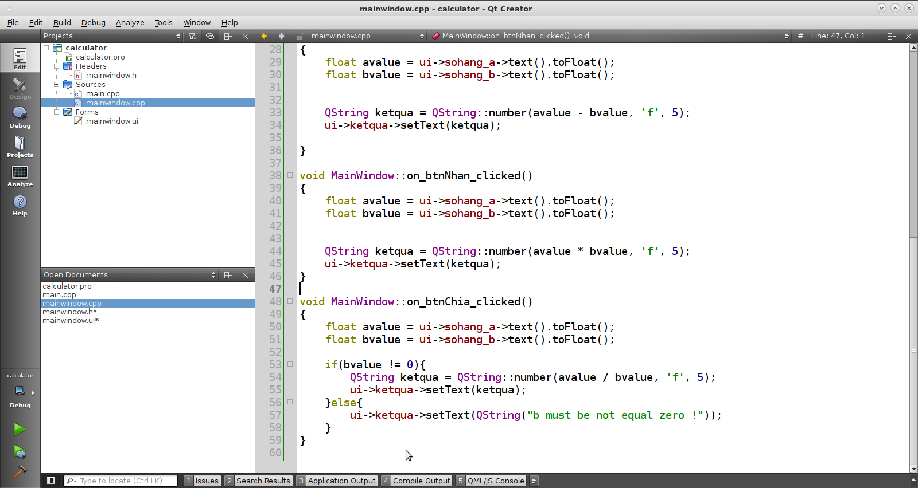Open Help mode in sidebar

tap(20, 204)
